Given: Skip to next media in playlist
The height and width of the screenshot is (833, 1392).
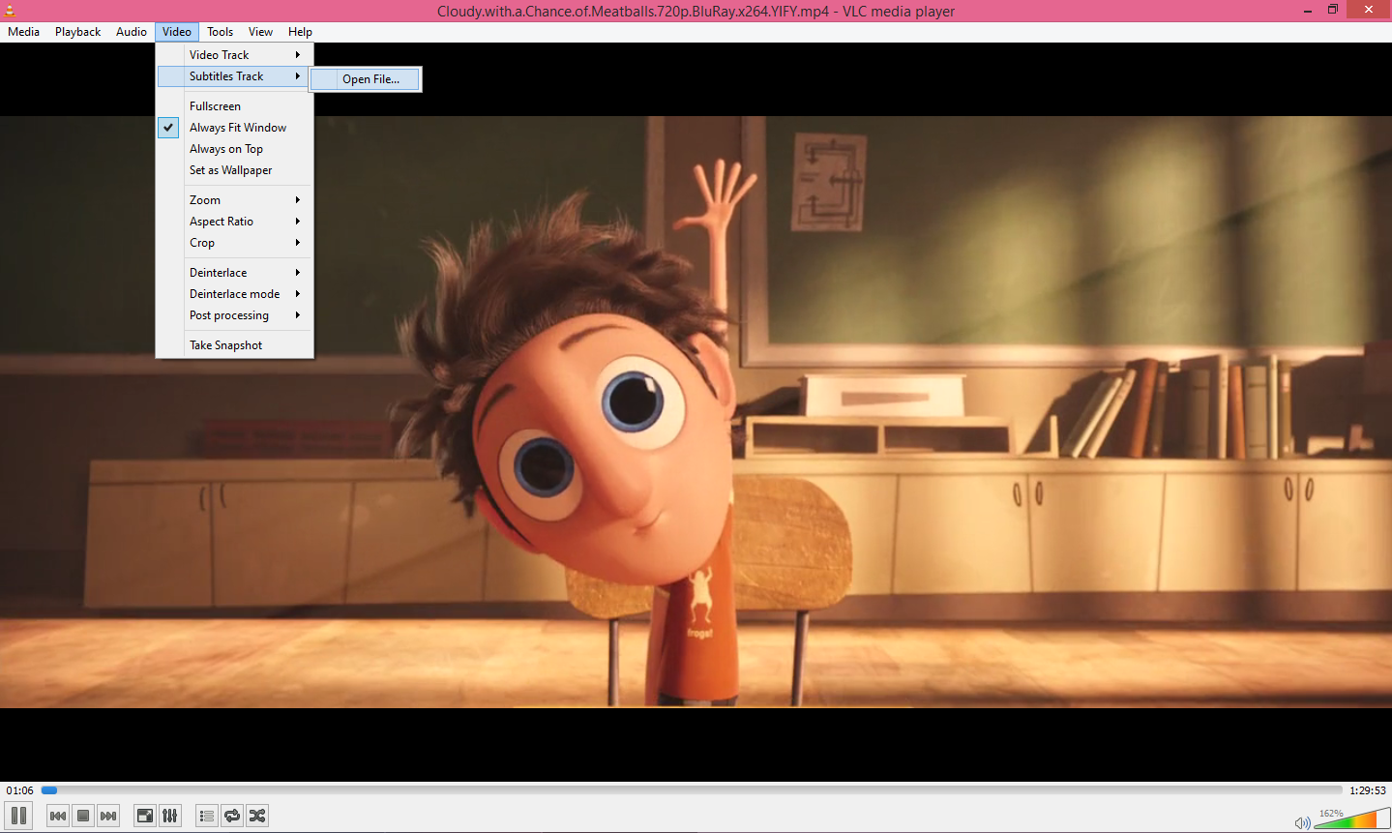Looking at the screenshot, I should (108, 816).
